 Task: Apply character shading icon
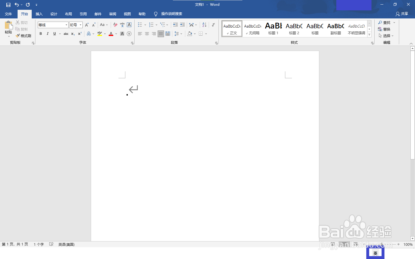122,34
